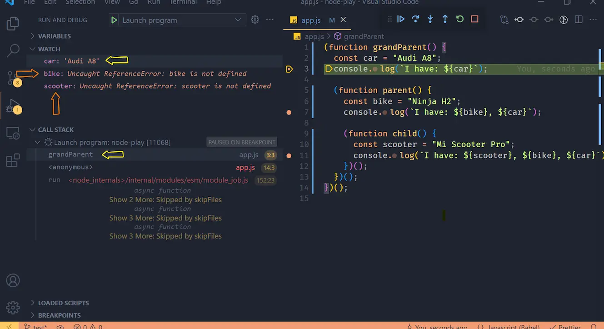Open Remote Explorer in activity bar
Screen dimensions: 604x329
13,133
